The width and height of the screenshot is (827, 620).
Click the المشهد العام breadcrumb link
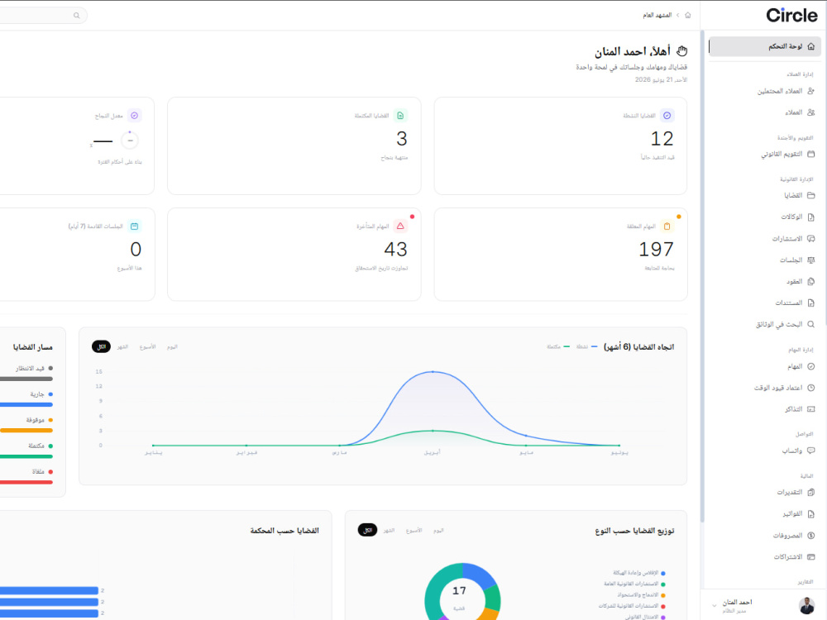click(x=657, y=15)
